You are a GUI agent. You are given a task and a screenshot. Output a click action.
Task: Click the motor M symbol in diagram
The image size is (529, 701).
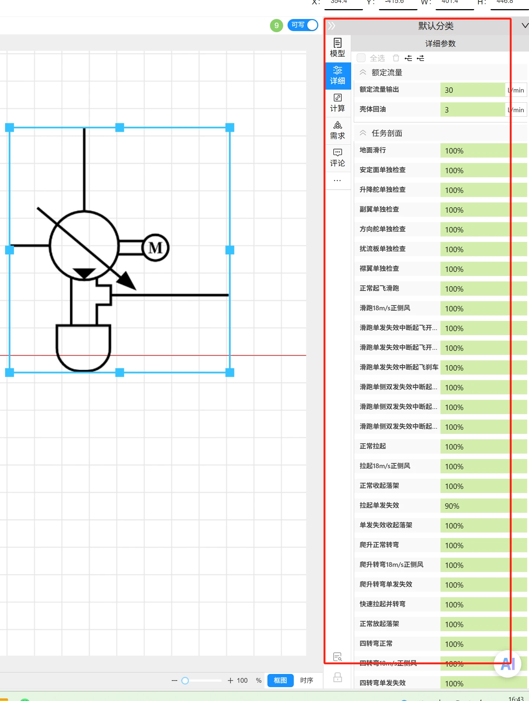click(155, 248)
